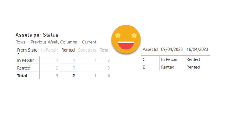Click the Assets per Status title

click(x=37, y=35)
